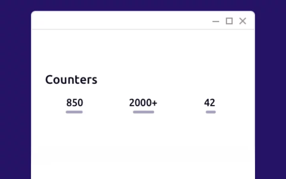Select the 42 counter value
Screen dimensions: 286x179
210,103
